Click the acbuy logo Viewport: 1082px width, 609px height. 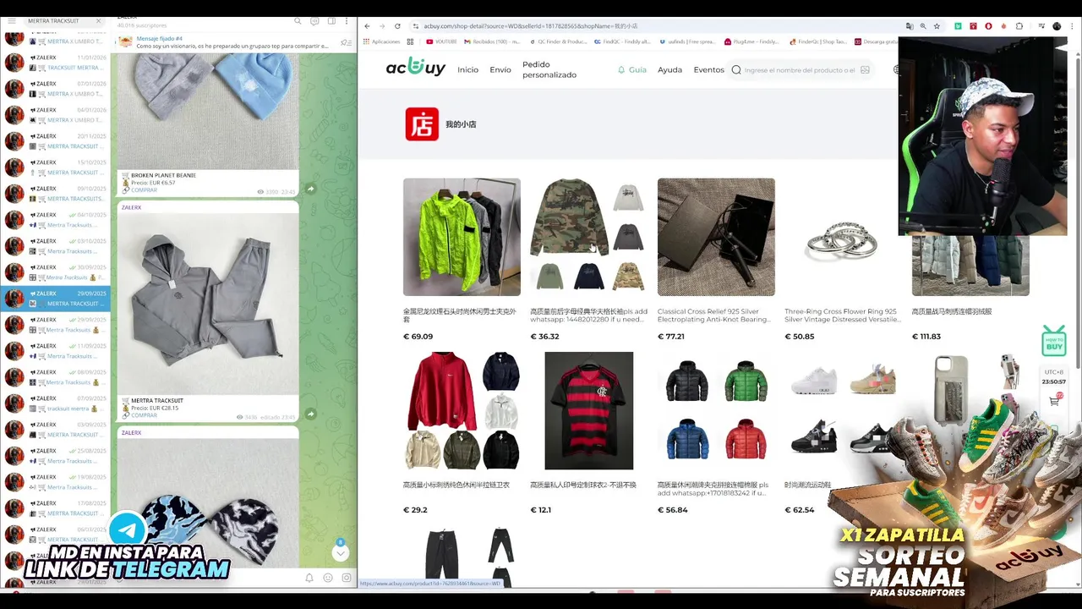pos(416,69)
